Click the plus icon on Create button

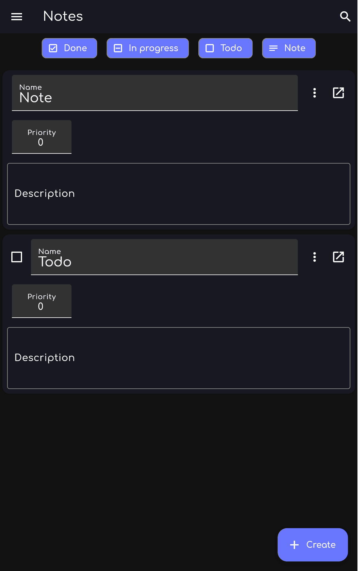294,545
